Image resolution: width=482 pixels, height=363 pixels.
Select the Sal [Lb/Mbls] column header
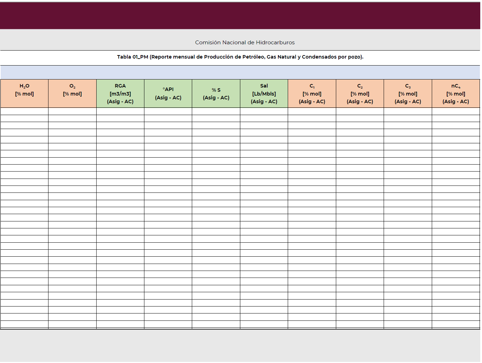coord(264,93)
